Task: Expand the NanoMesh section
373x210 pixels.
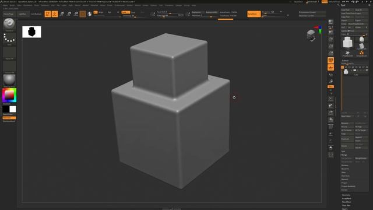Action: (x=346, y=202)
